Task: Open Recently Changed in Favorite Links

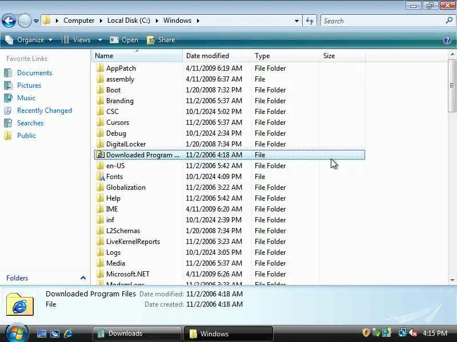Action: coord(45,111)
